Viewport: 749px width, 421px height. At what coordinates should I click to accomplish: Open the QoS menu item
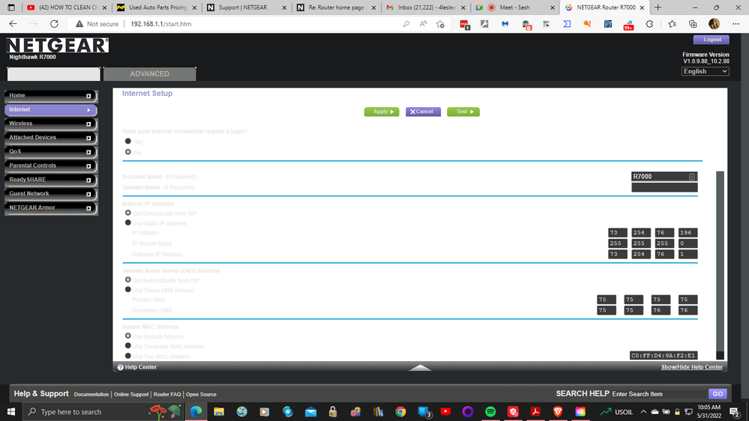coord(51,152)
